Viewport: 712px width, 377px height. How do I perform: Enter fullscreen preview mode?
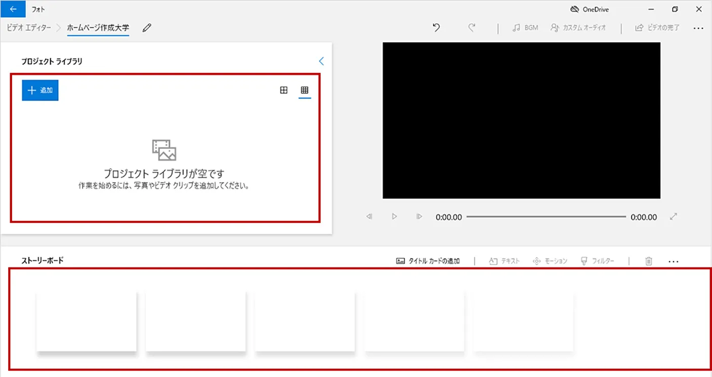tap(674, 216)
